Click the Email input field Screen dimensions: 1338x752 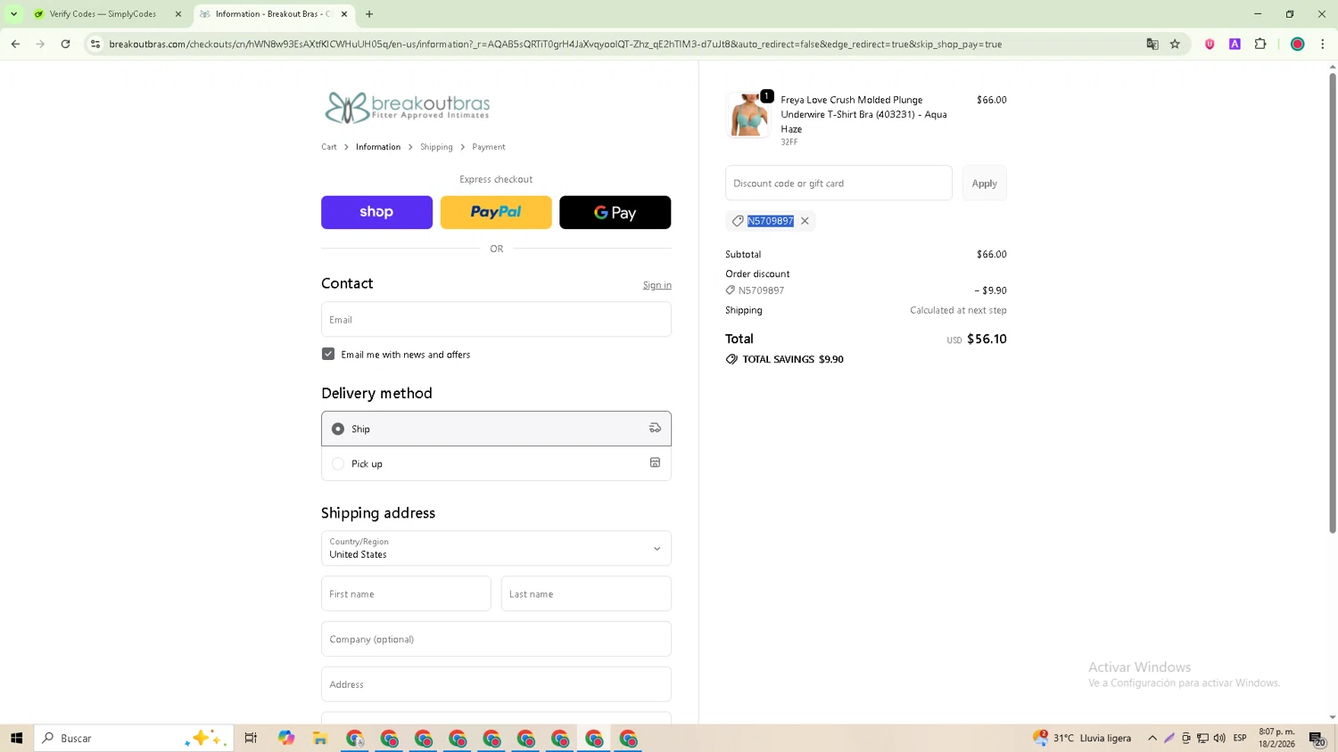[496, 319]
